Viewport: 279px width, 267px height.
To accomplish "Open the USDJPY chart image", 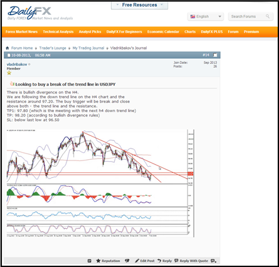I will pyautogui.click(x=100, y=183).
